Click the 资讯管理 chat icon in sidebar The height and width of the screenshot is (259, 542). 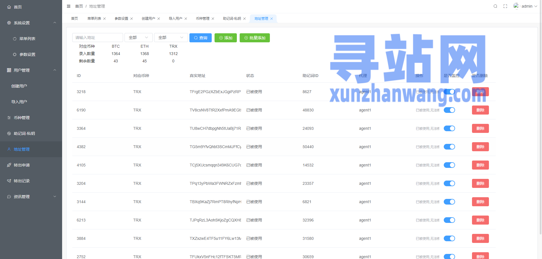(x=9, y=197)
